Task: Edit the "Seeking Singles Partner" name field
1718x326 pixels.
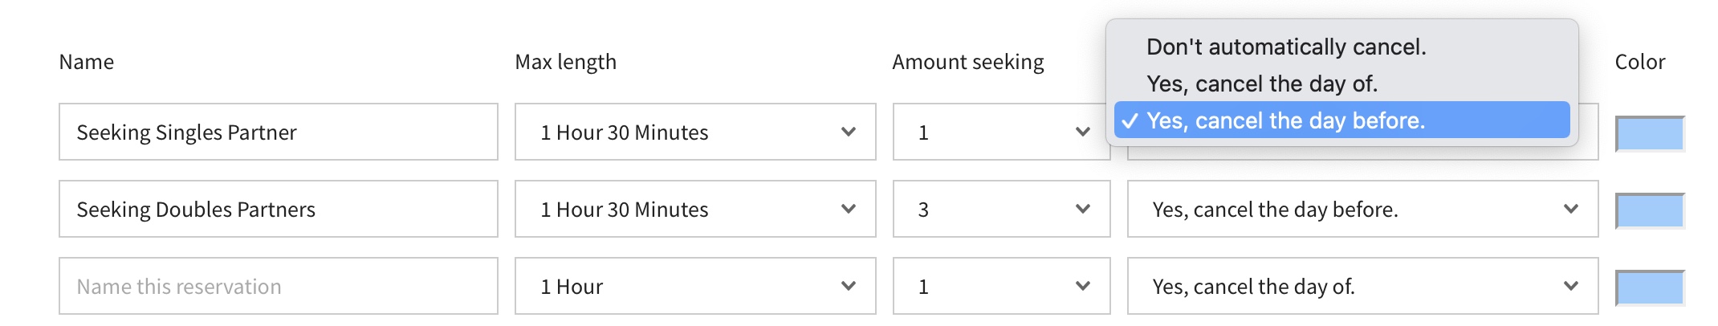Action: click(x=278, y=132)
